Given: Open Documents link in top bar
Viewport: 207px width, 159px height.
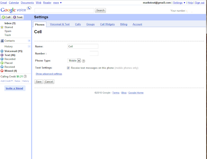Looking at the screenshot, I should pos(27,3).
